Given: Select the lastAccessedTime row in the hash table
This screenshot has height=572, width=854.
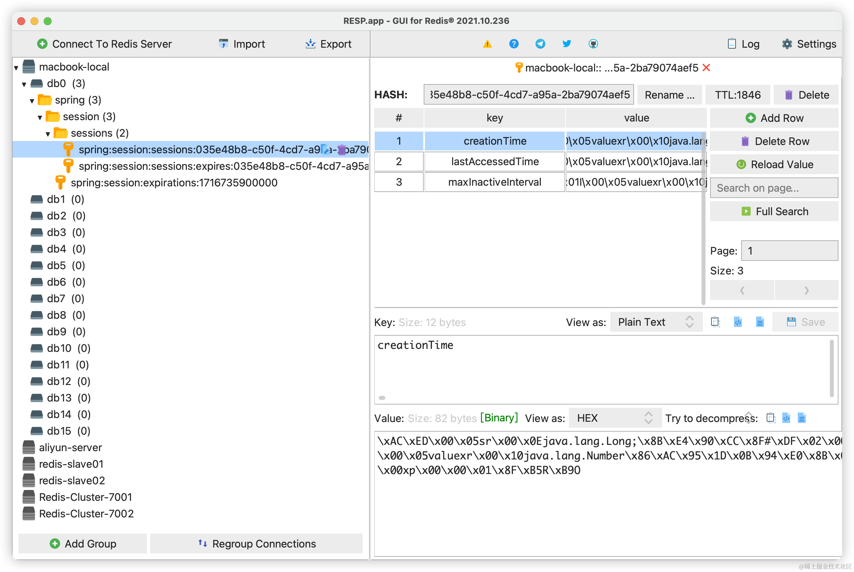Looking at the screenshot, I should pyautogui.click(x=494, y=162).
